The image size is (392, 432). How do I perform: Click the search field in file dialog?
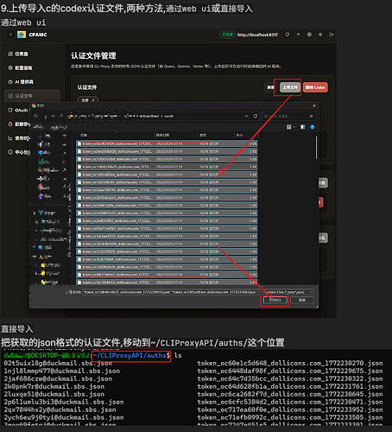pos(289,116)
